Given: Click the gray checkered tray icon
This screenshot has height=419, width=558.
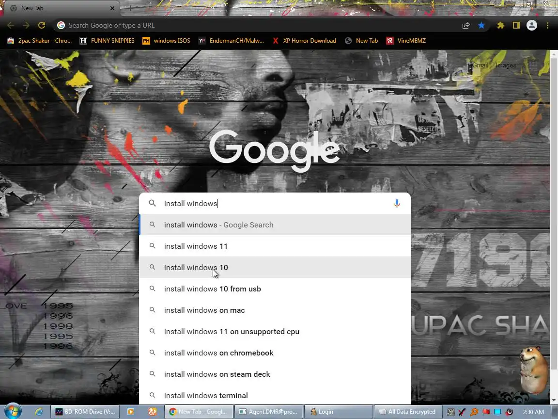Looking at the screenshot, I should pyautogui.click(x=451, y=412).
